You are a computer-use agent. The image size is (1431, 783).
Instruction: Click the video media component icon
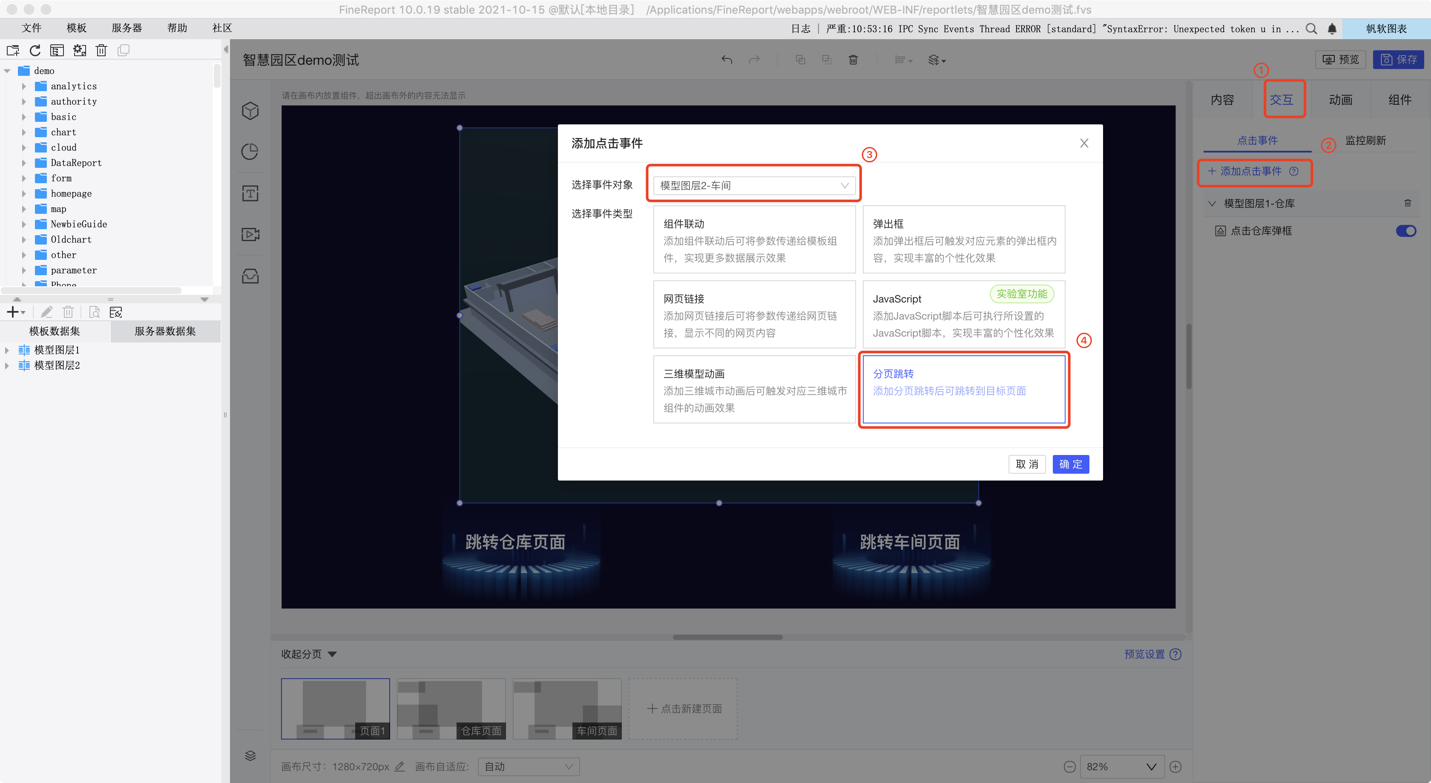[250, 234]
